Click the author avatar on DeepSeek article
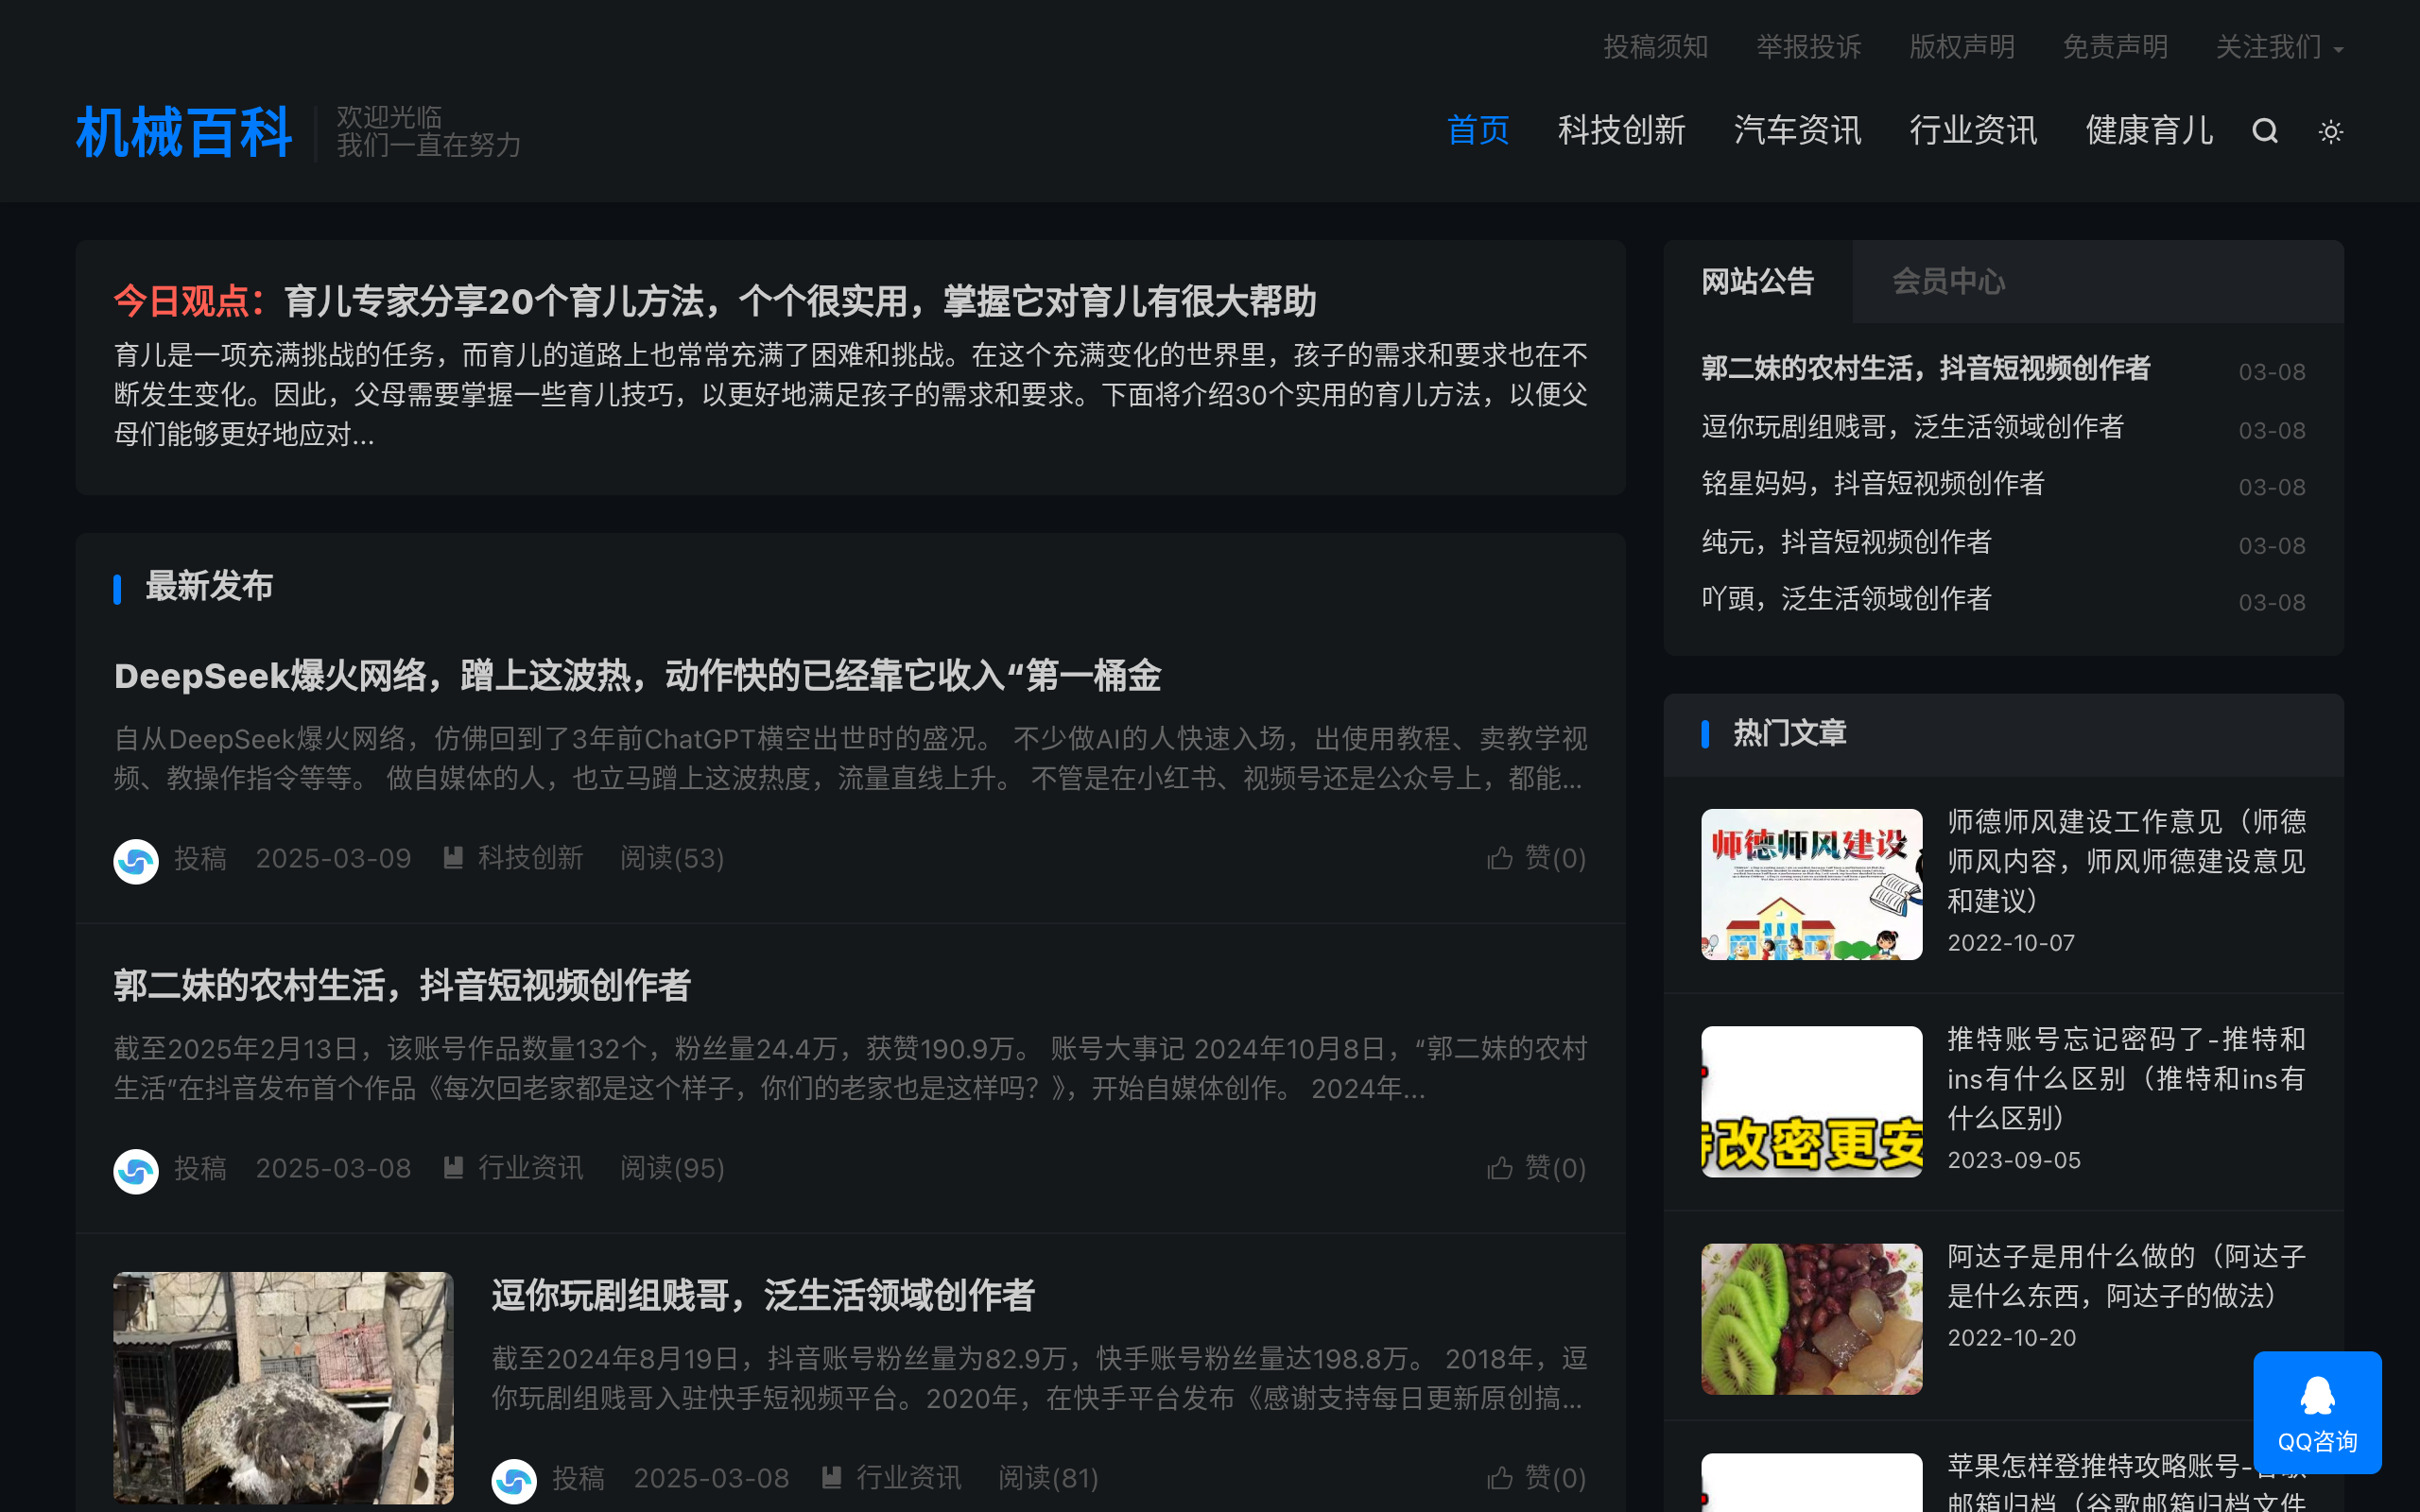This screenshot has height=1512, width=2420. tap(136, 860)
